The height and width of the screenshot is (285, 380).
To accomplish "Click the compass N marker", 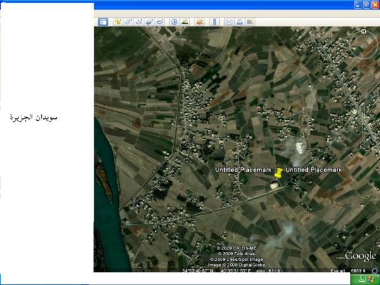I will pyautogui.click(x=364, y=31).
